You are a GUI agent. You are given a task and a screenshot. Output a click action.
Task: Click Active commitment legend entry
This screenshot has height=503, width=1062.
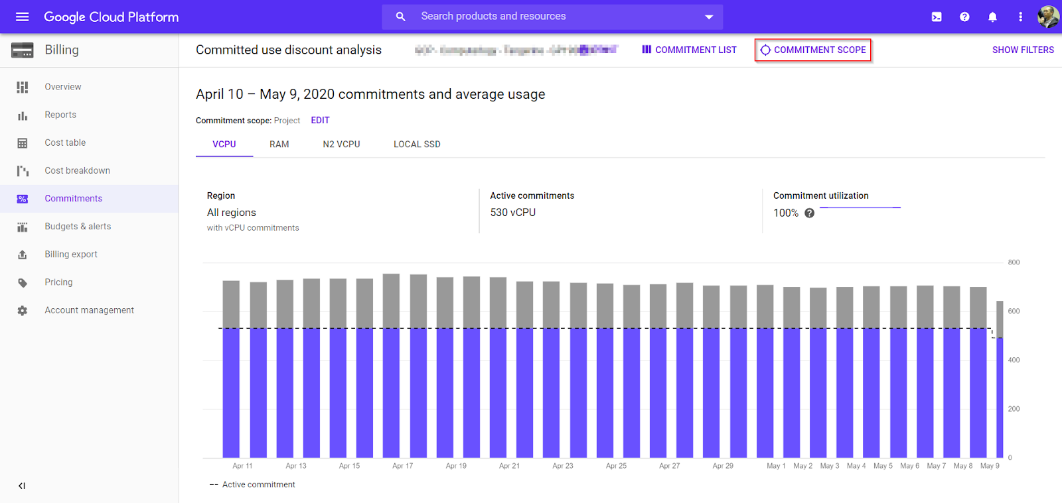point(252,484)
